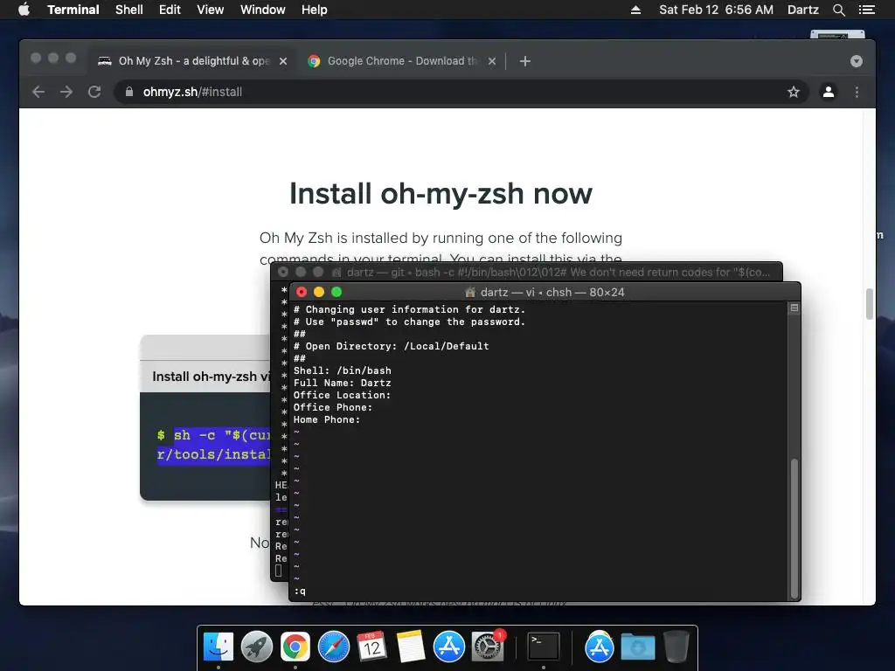This screenshot has height=671, width=895.
Task: Open the first App Store icon in Dock
Action: [448, 647]
